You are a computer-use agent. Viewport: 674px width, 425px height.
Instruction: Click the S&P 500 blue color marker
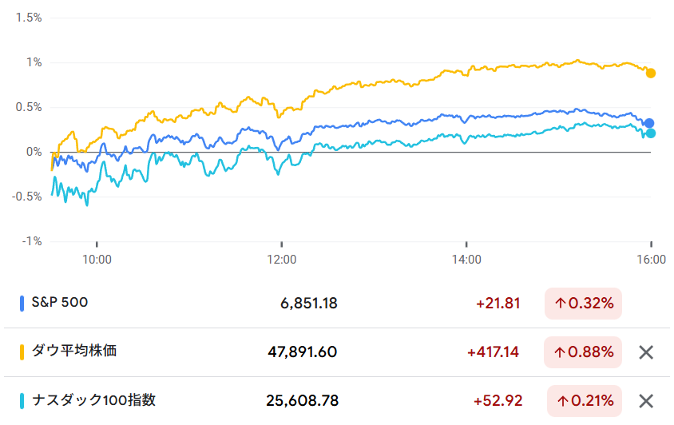[x=22, y=304]
